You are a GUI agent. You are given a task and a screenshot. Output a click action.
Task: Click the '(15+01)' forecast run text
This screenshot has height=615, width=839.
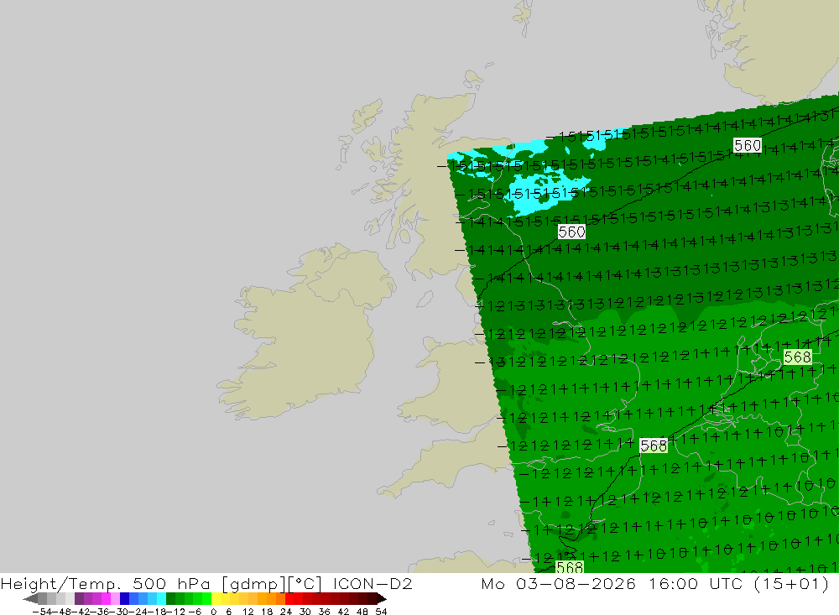pyautogui.click(x=791, y=584)
